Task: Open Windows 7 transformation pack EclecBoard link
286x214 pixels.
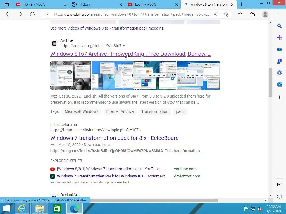Action: click(x=114, y=138)
